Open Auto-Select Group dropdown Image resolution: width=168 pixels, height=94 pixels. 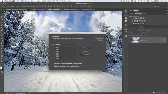pyautogui.click(x=18, y=6)
